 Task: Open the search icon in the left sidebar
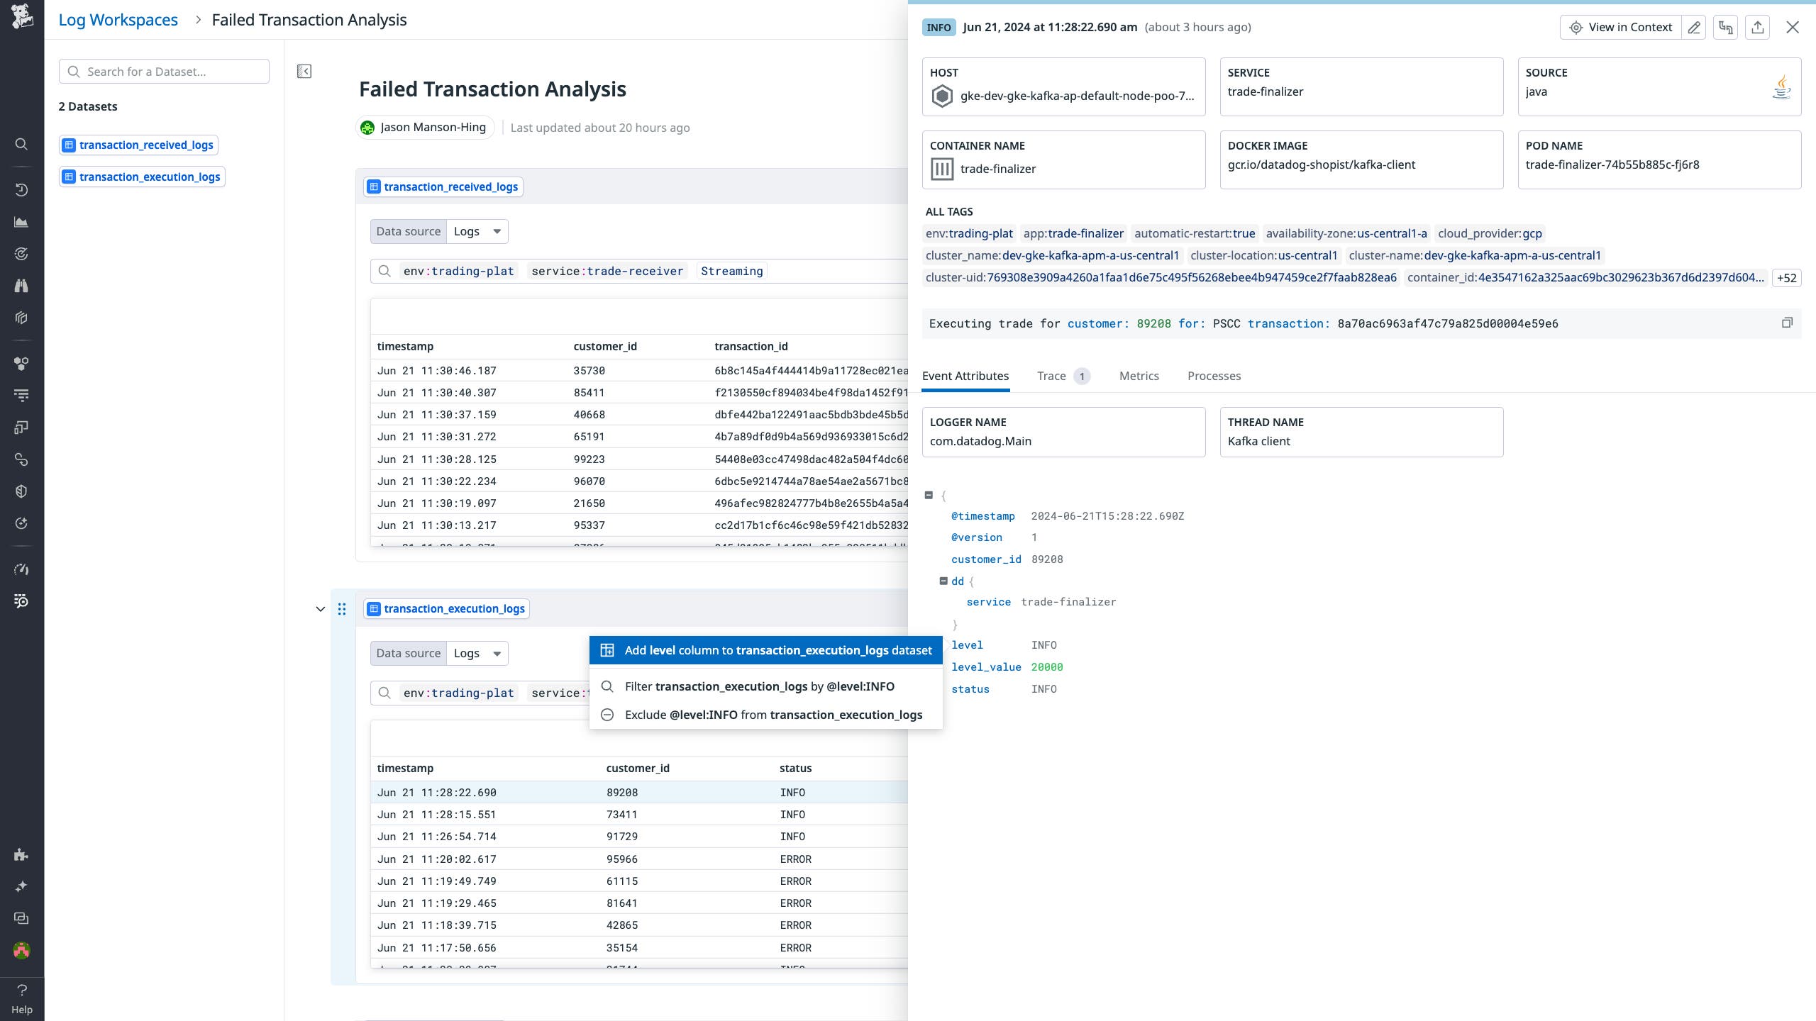click(x=21, y=144)
